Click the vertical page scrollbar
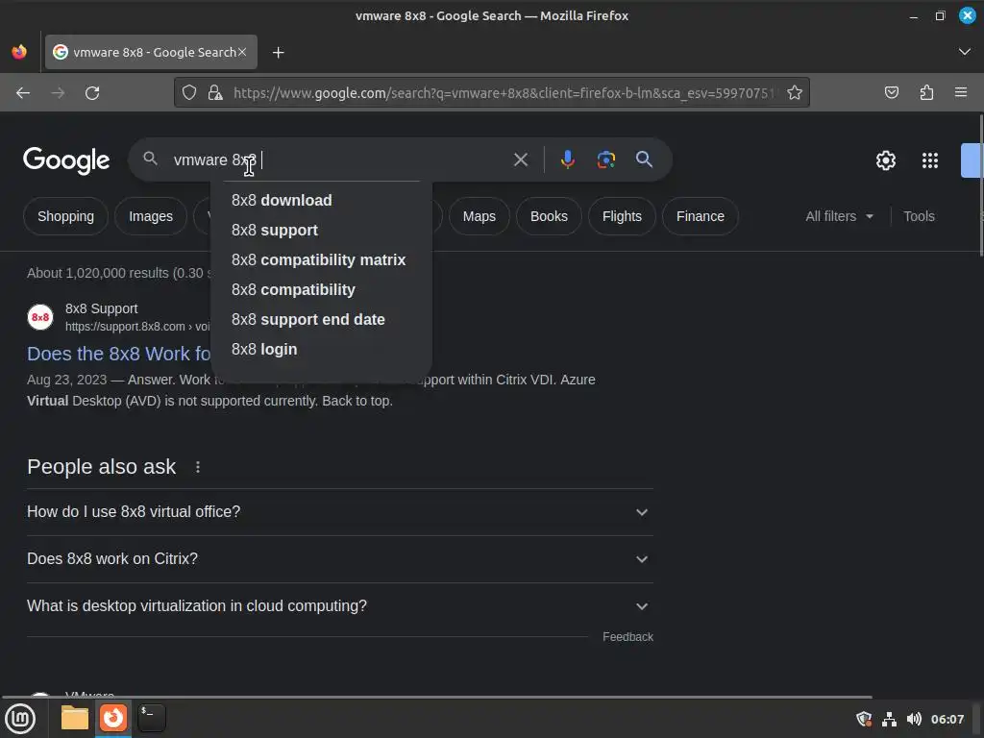Image resolution: width=984 pixels, height=738 pixels. [x=981, y=185]
